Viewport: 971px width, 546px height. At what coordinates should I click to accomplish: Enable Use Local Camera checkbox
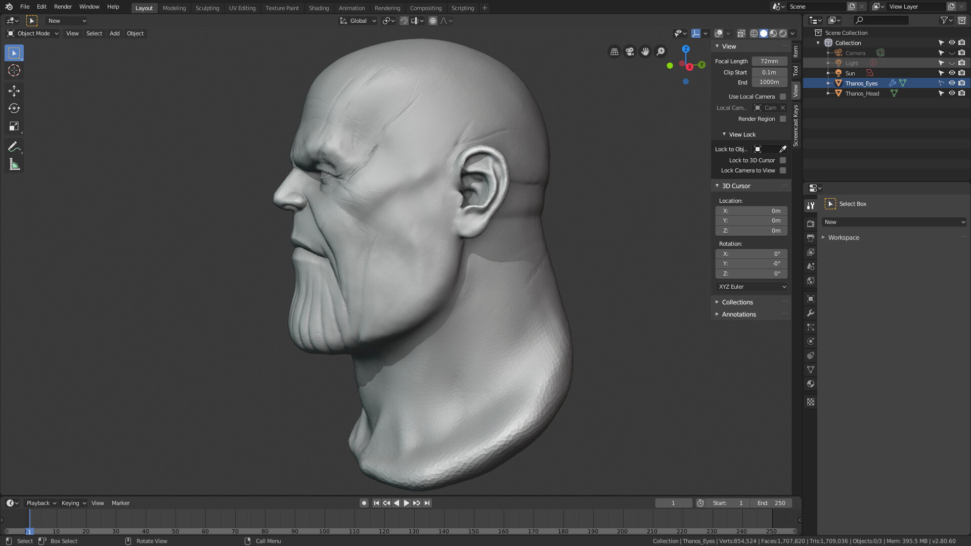pos(783,97)
